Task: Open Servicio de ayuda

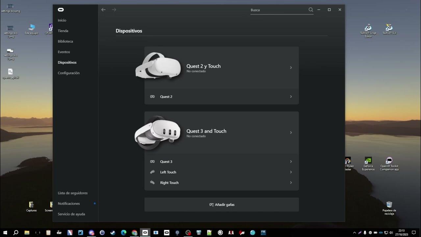Action: (71, 214)
